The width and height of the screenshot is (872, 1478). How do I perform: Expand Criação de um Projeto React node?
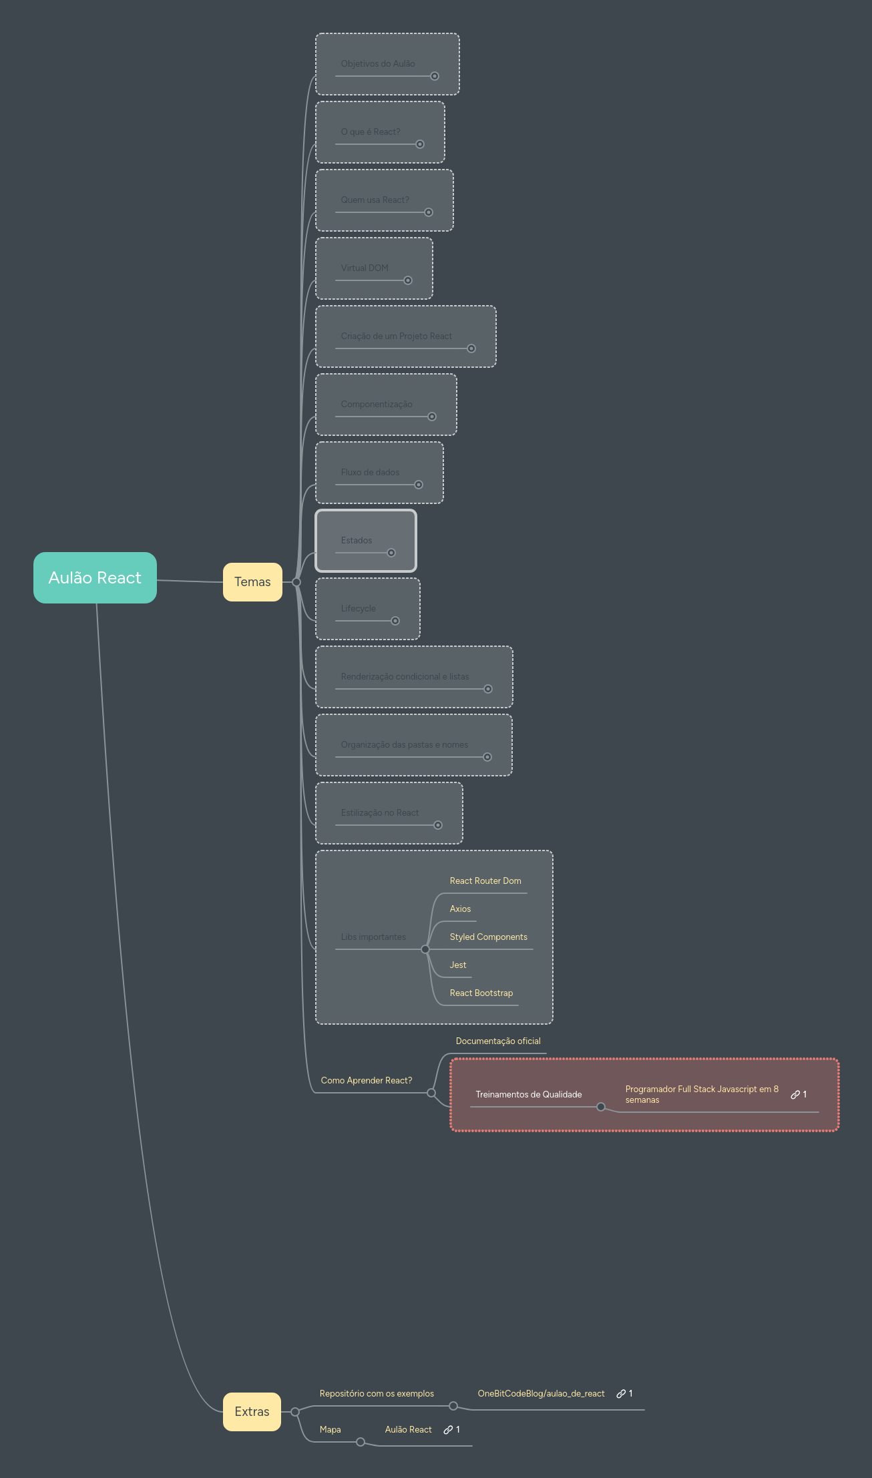point(471,348)
